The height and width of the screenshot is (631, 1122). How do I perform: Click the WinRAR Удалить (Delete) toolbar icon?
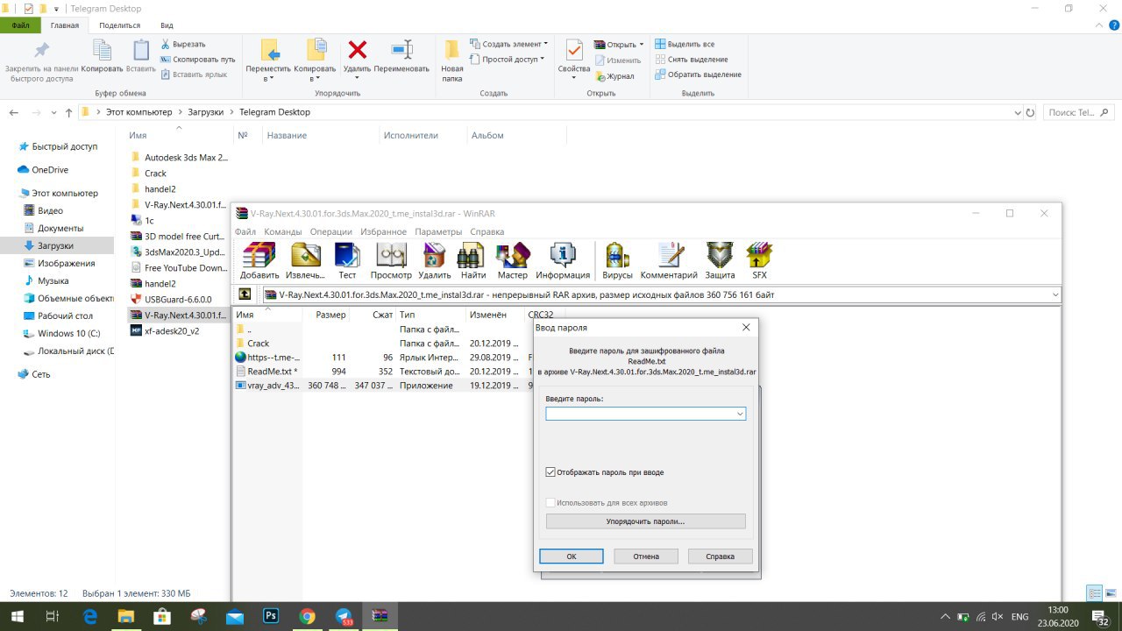(x=435, y=261)
